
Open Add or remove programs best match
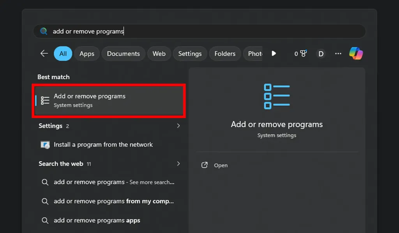point(108,101)
